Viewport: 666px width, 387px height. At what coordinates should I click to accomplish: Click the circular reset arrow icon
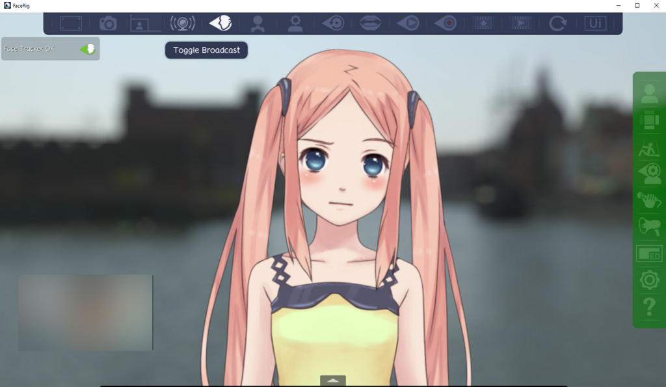[x=557, y=23]
